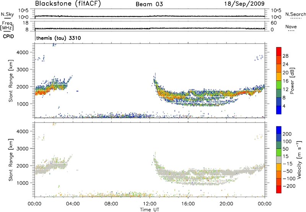Image resolution: width=306 pixels, height=212 pixels.
Task: Click the 'N.Search' legend label
Action: 295,14
